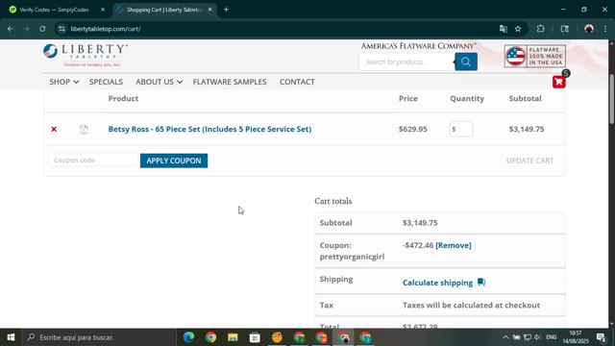This screenshot has width=615, height=346.
Task: Click the Search for products field
Action: 407,62
